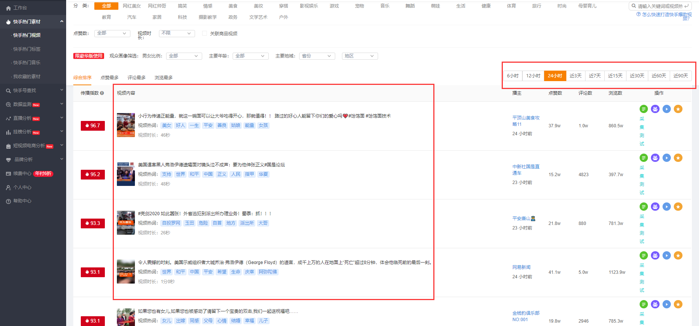
Task: Open purple audience icon for 平安唐山 row
Action: coord(655,207)
